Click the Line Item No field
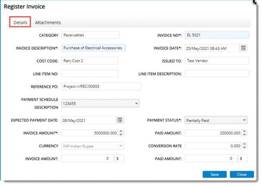The height and width of the screenshot is (186, 262). 90,74
